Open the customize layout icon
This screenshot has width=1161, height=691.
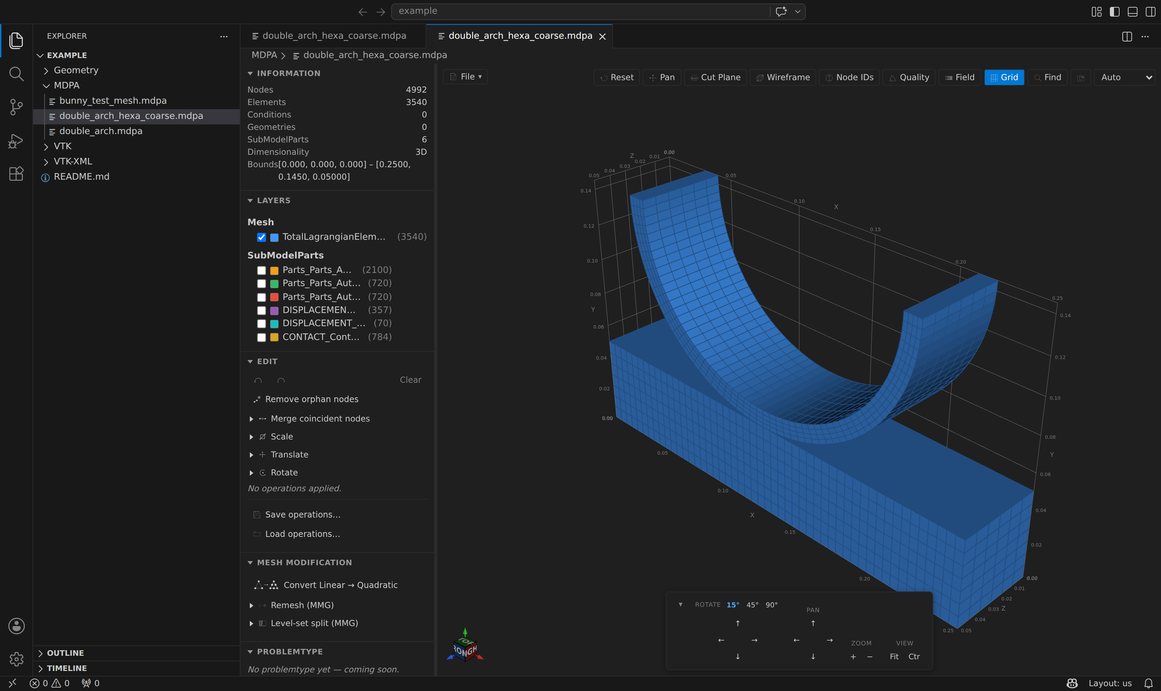[x=1096, y=12]
